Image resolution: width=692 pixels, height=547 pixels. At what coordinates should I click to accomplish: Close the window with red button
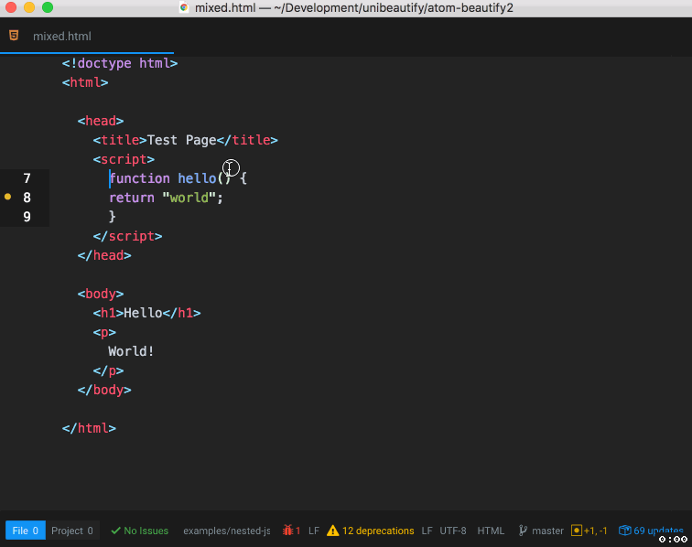[x=11, y=7]
